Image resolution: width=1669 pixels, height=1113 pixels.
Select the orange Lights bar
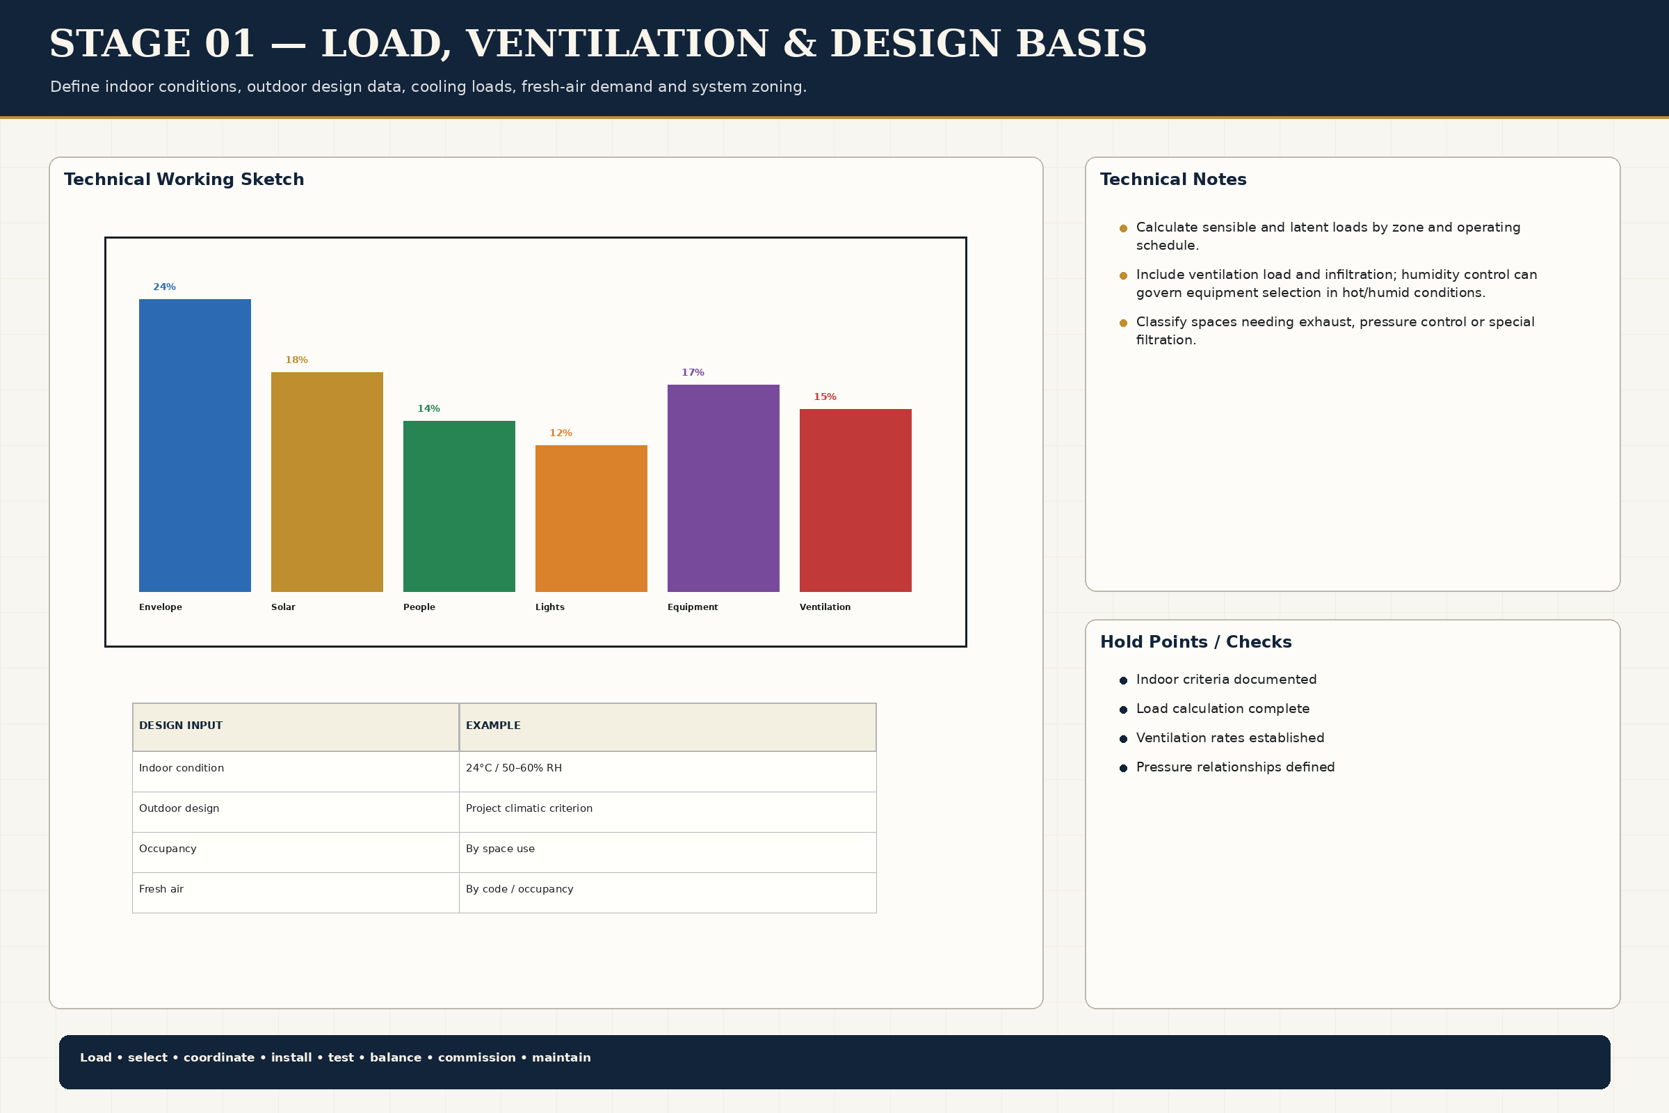click(x=591, y=518)
